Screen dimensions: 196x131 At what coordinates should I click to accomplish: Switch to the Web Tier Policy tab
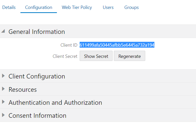point(77,7)
